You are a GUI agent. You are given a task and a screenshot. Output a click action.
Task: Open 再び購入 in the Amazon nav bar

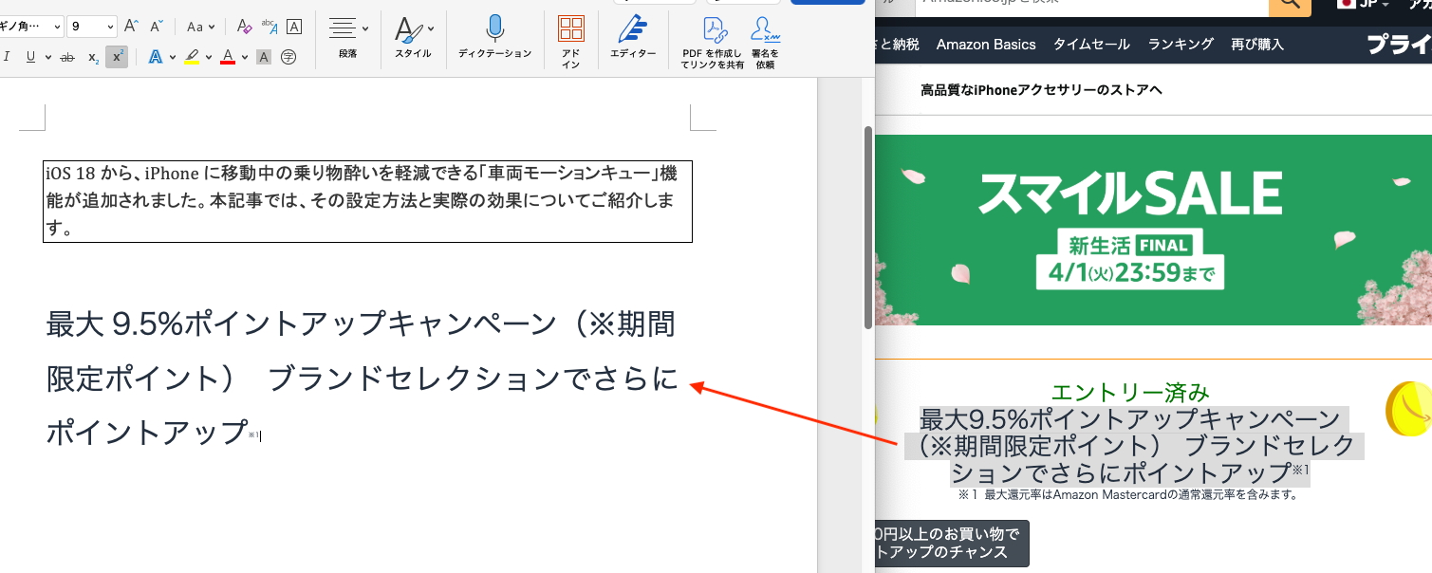pos(1257,45)
